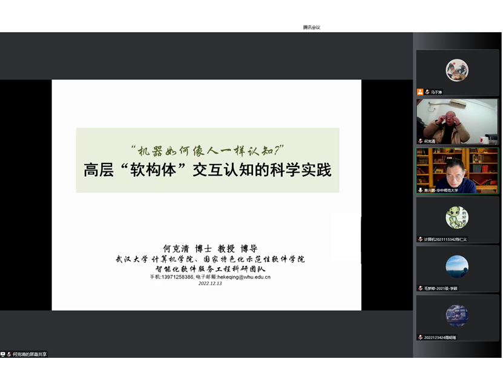Image resolution: width=503 pixels, height=376 pixels.
Task: Select the cartoon avatar of 计算机2021113342陈仁义
Action: point(457,217)
